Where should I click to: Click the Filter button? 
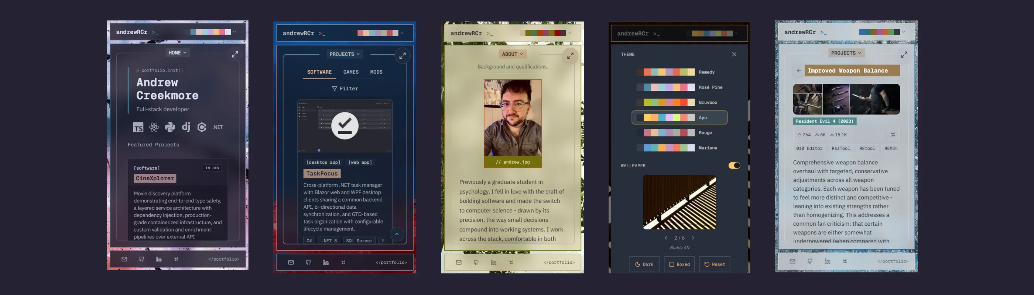click(345, 88)
